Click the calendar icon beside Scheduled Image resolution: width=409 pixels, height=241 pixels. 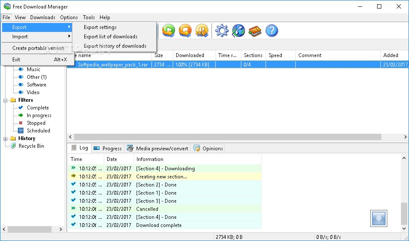click(20, 130)
